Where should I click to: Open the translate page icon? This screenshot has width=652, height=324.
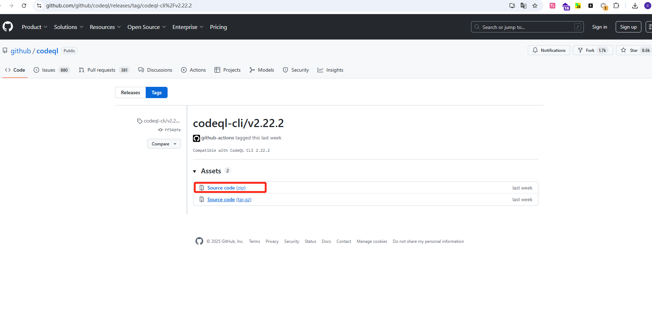tap(524, 6)
